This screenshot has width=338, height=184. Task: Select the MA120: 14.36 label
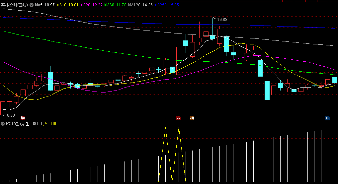coord(140,5)
